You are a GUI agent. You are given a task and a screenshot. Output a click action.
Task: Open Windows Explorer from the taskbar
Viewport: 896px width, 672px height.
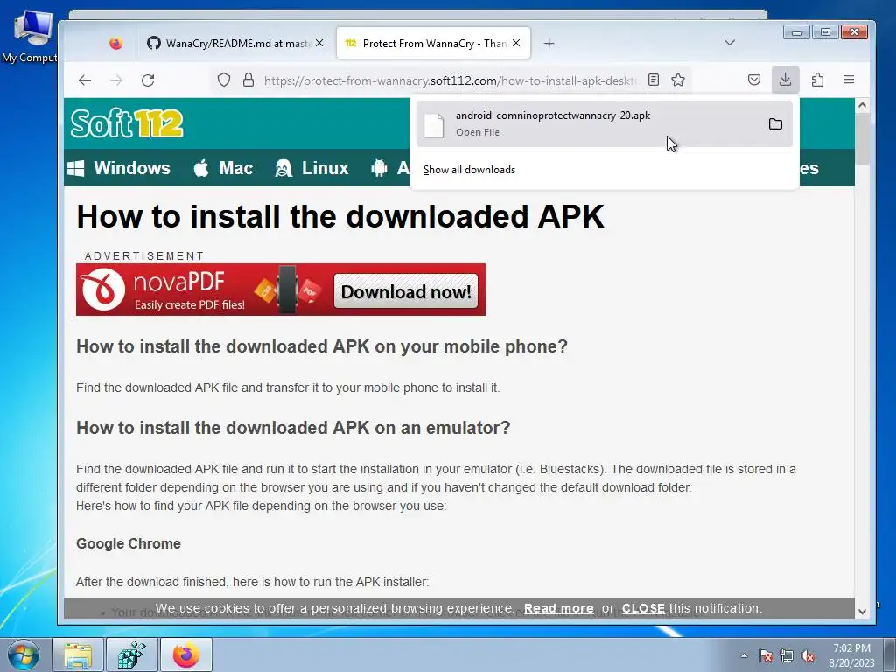coord(78,654)
